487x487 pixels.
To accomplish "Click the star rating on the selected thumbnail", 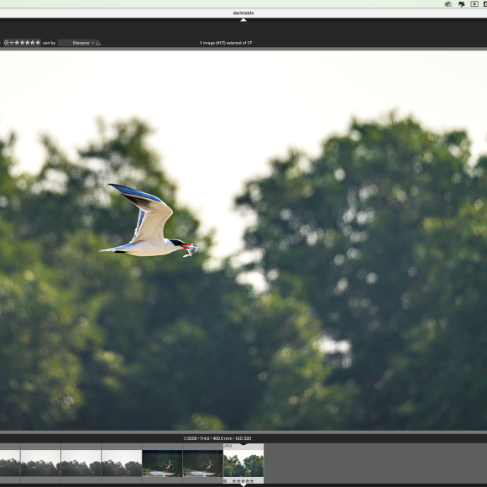I will tap(243, 481).
